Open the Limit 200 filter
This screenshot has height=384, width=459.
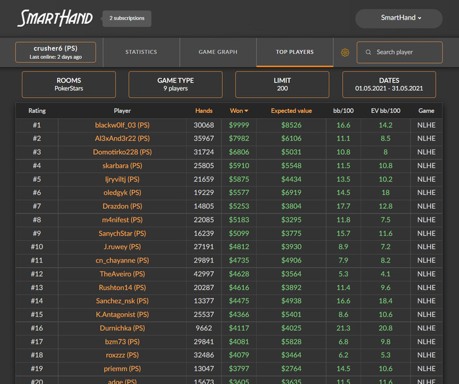282,85
